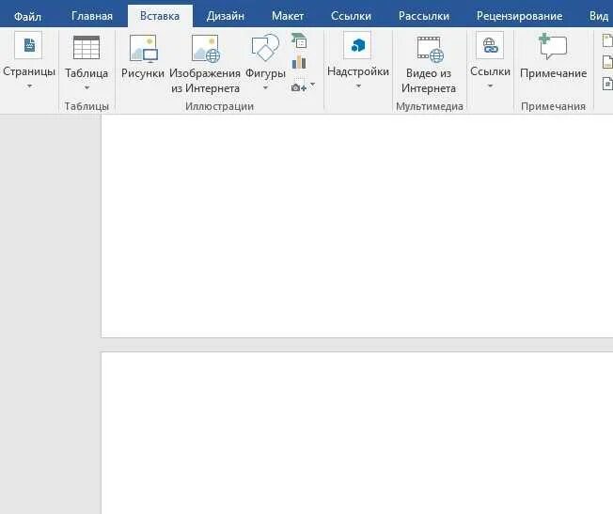Click the Таблицы group label
The image size is (613, 514).
(x=86, y=106)
